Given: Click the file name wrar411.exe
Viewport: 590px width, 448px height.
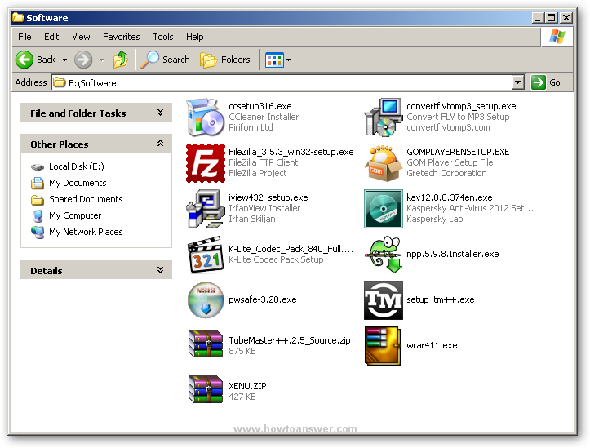Looking at the screenshot, I should [x=432, y=346].
